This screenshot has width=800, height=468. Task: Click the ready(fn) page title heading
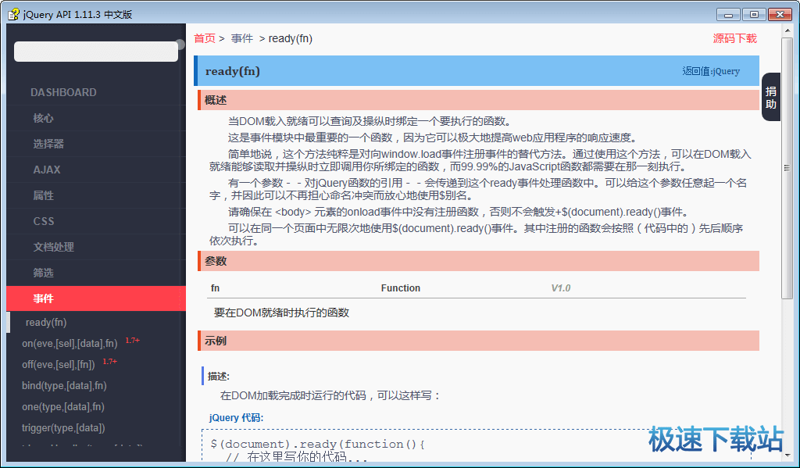[233, 71]
